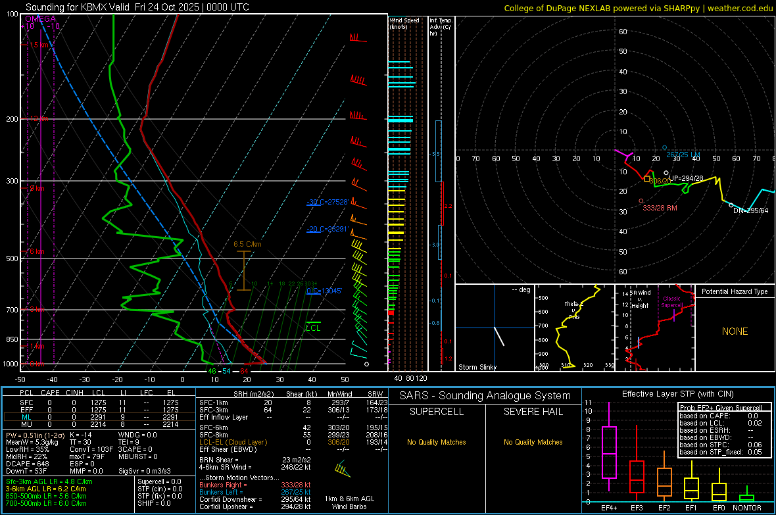Click the 'based on STPC: 0.06' line
Screen dimensions: 776x515
721,445
